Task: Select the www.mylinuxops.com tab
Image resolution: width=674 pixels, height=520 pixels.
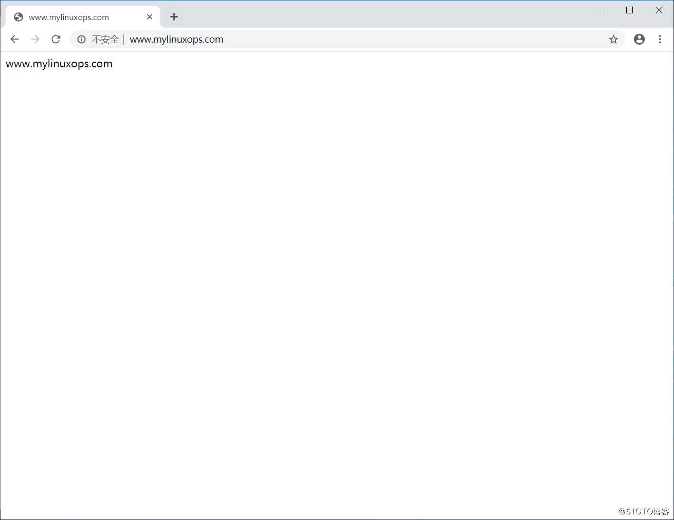Action: [83, 17]
